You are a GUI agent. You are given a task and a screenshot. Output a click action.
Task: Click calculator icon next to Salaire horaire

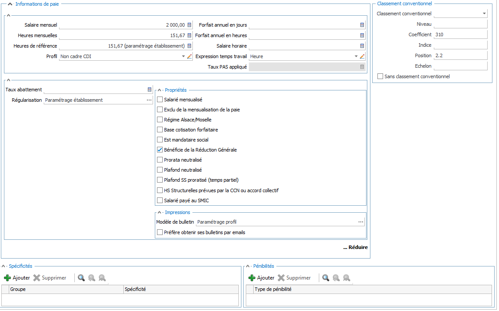362,46
